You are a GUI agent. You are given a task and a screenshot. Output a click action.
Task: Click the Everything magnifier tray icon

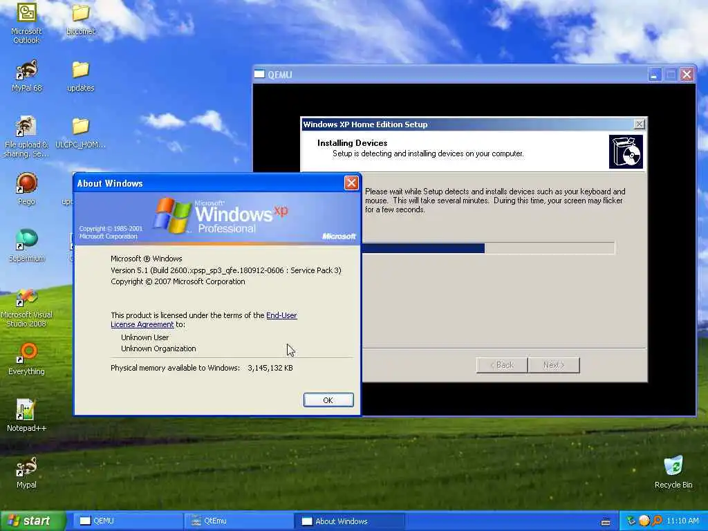657,521
